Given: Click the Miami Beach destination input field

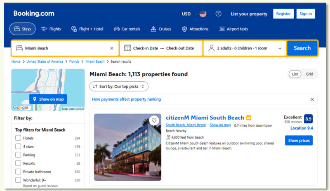Looking at the screenshot, I should tap(65, 48).
